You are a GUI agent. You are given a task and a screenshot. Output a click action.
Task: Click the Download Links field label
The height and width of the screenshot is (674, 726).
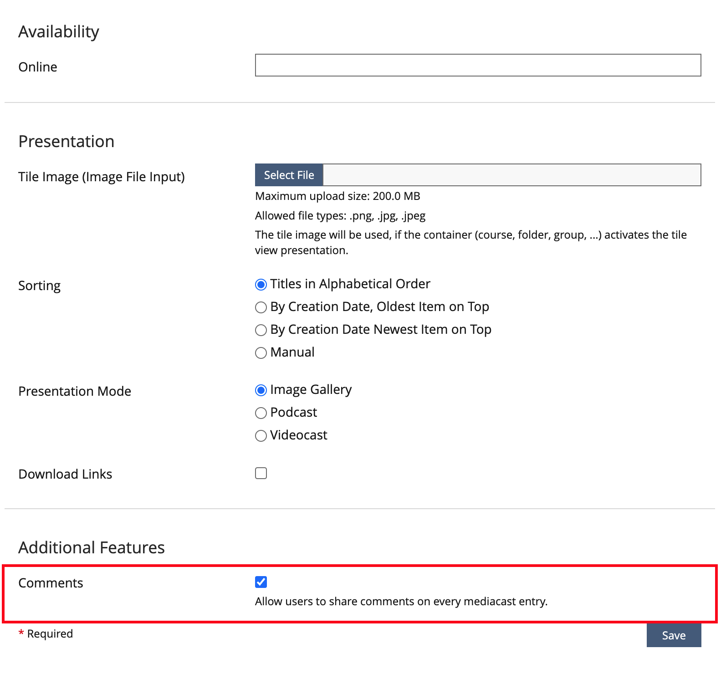coord(65,474)
